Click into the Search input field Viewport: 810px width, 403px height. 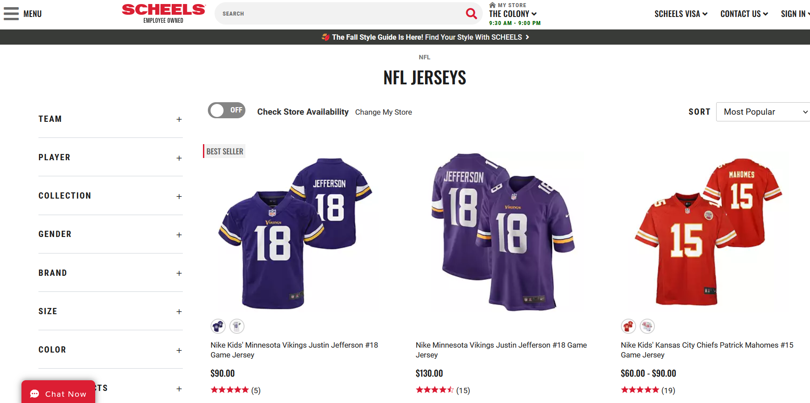pos(340,14)
